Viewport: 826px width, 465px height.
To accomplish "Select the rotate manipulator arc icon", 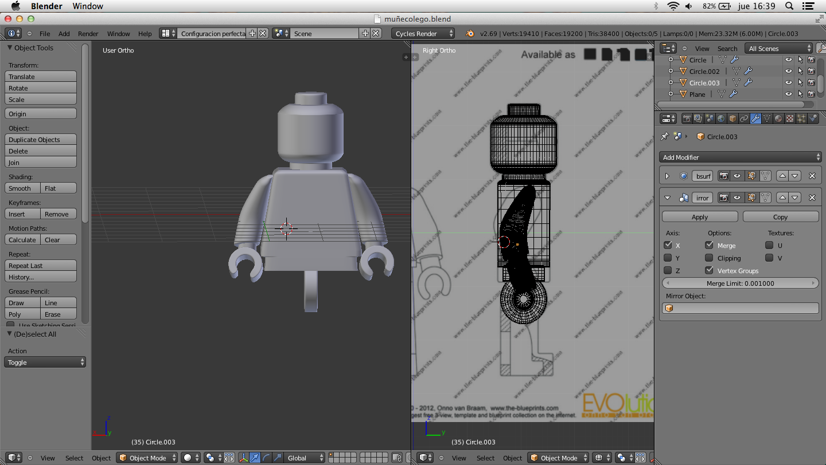I will coord(266,458).
